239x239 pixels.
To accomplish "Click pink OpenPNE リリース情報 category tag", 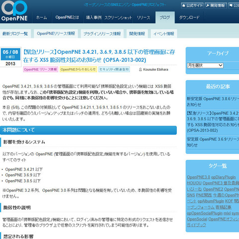I will pos(40,69).
